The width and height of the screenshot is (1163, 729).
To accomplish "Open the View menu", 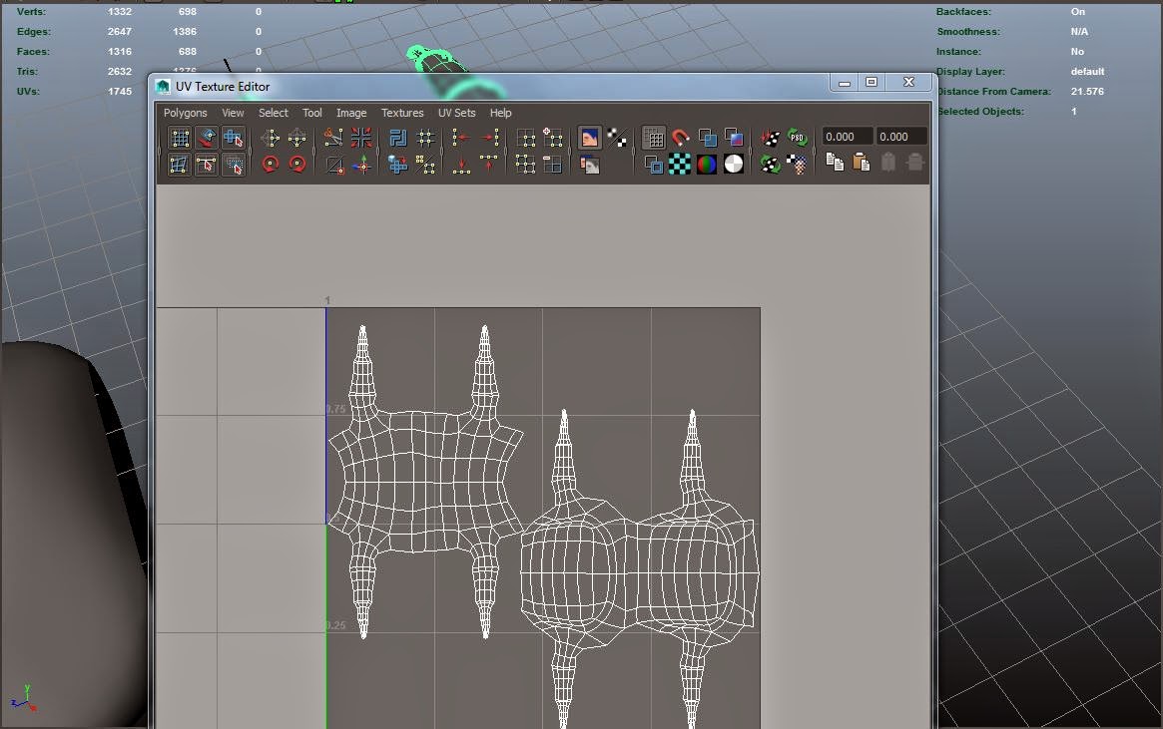I will (233, 113).
